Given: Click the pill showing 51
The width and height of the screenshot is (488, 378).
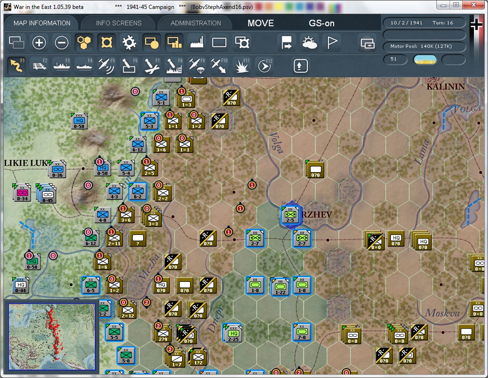Looking at the screenshot, I should coord(395,59).
